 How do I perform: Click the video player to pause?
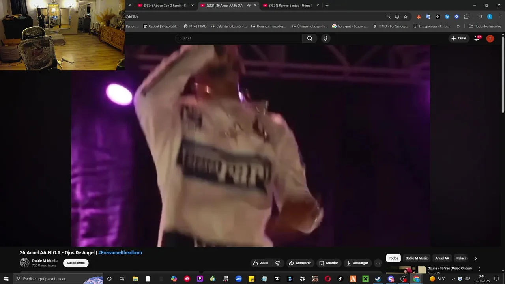pos(251,146)
